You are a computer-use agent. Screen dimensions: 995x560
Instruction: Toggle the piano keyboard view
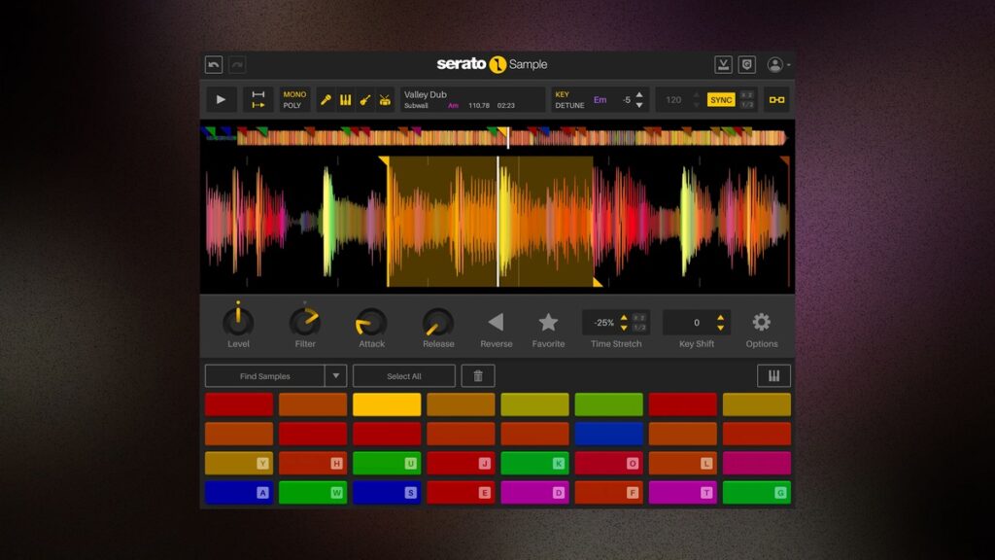click(773, 375)
